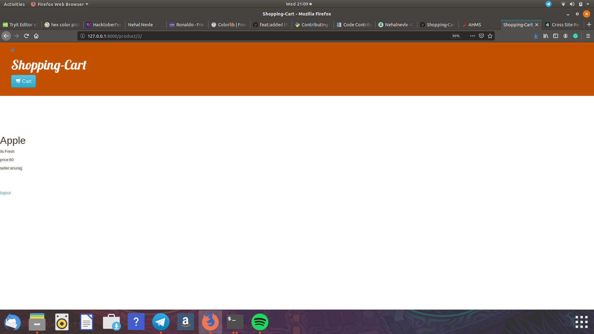The image size is (594, 334).
Task: Open page actions three-dots menu
Action: [473, 36]
